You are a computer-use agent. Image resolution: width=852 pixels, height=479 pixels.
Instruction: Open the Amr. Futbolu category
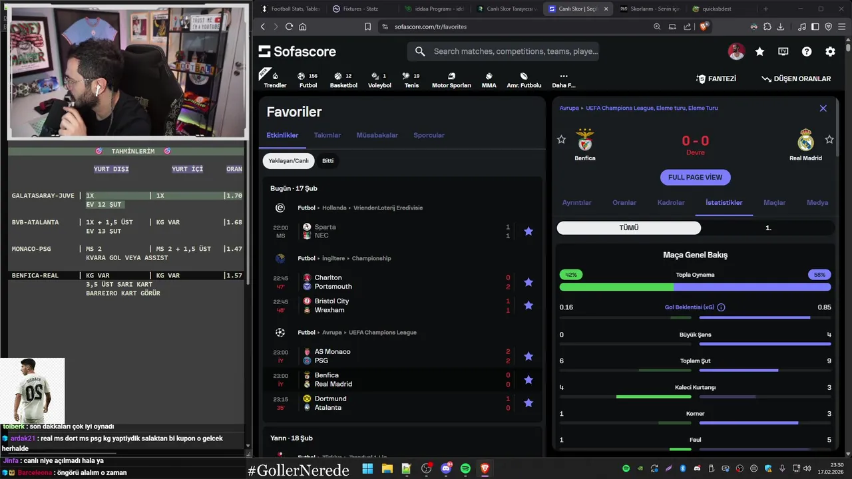coord(524,80)
